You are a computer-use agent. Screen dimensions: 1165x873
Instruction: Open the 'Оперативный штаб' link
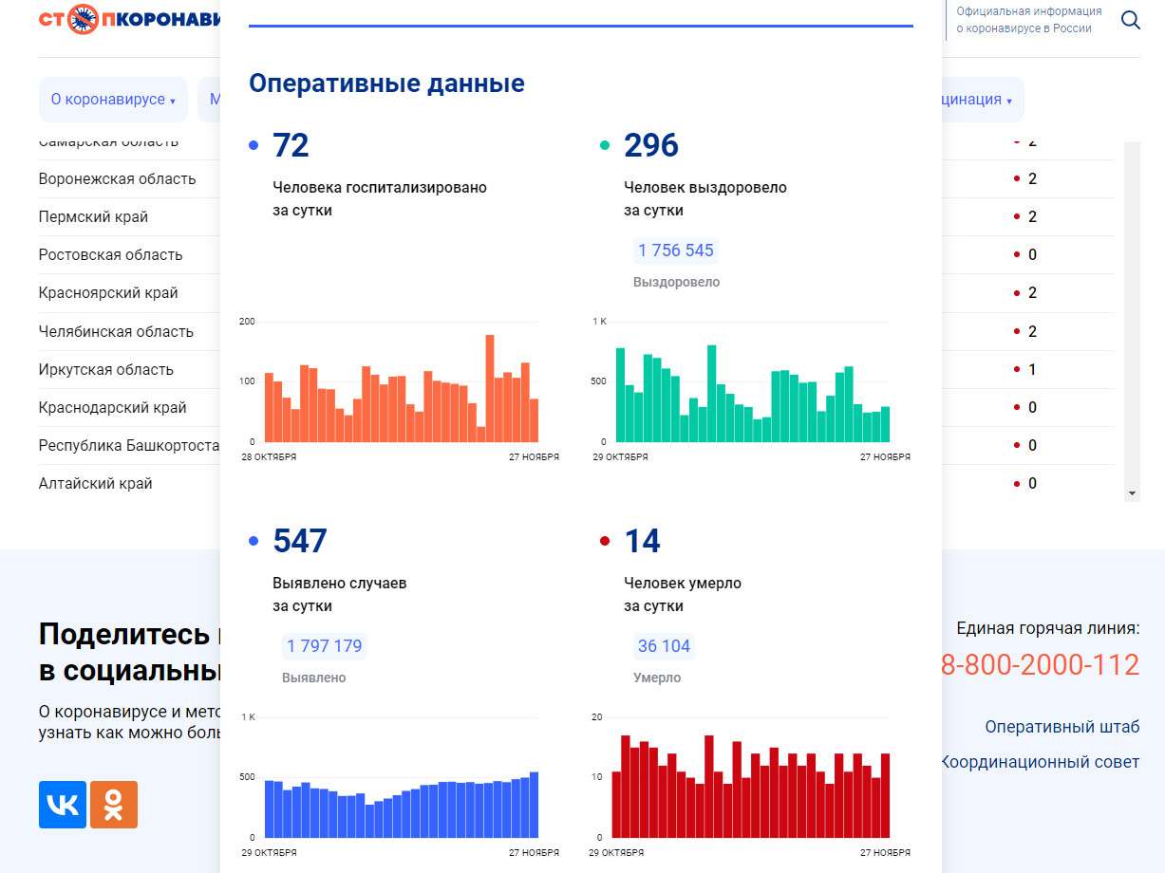click(1062, 727)
